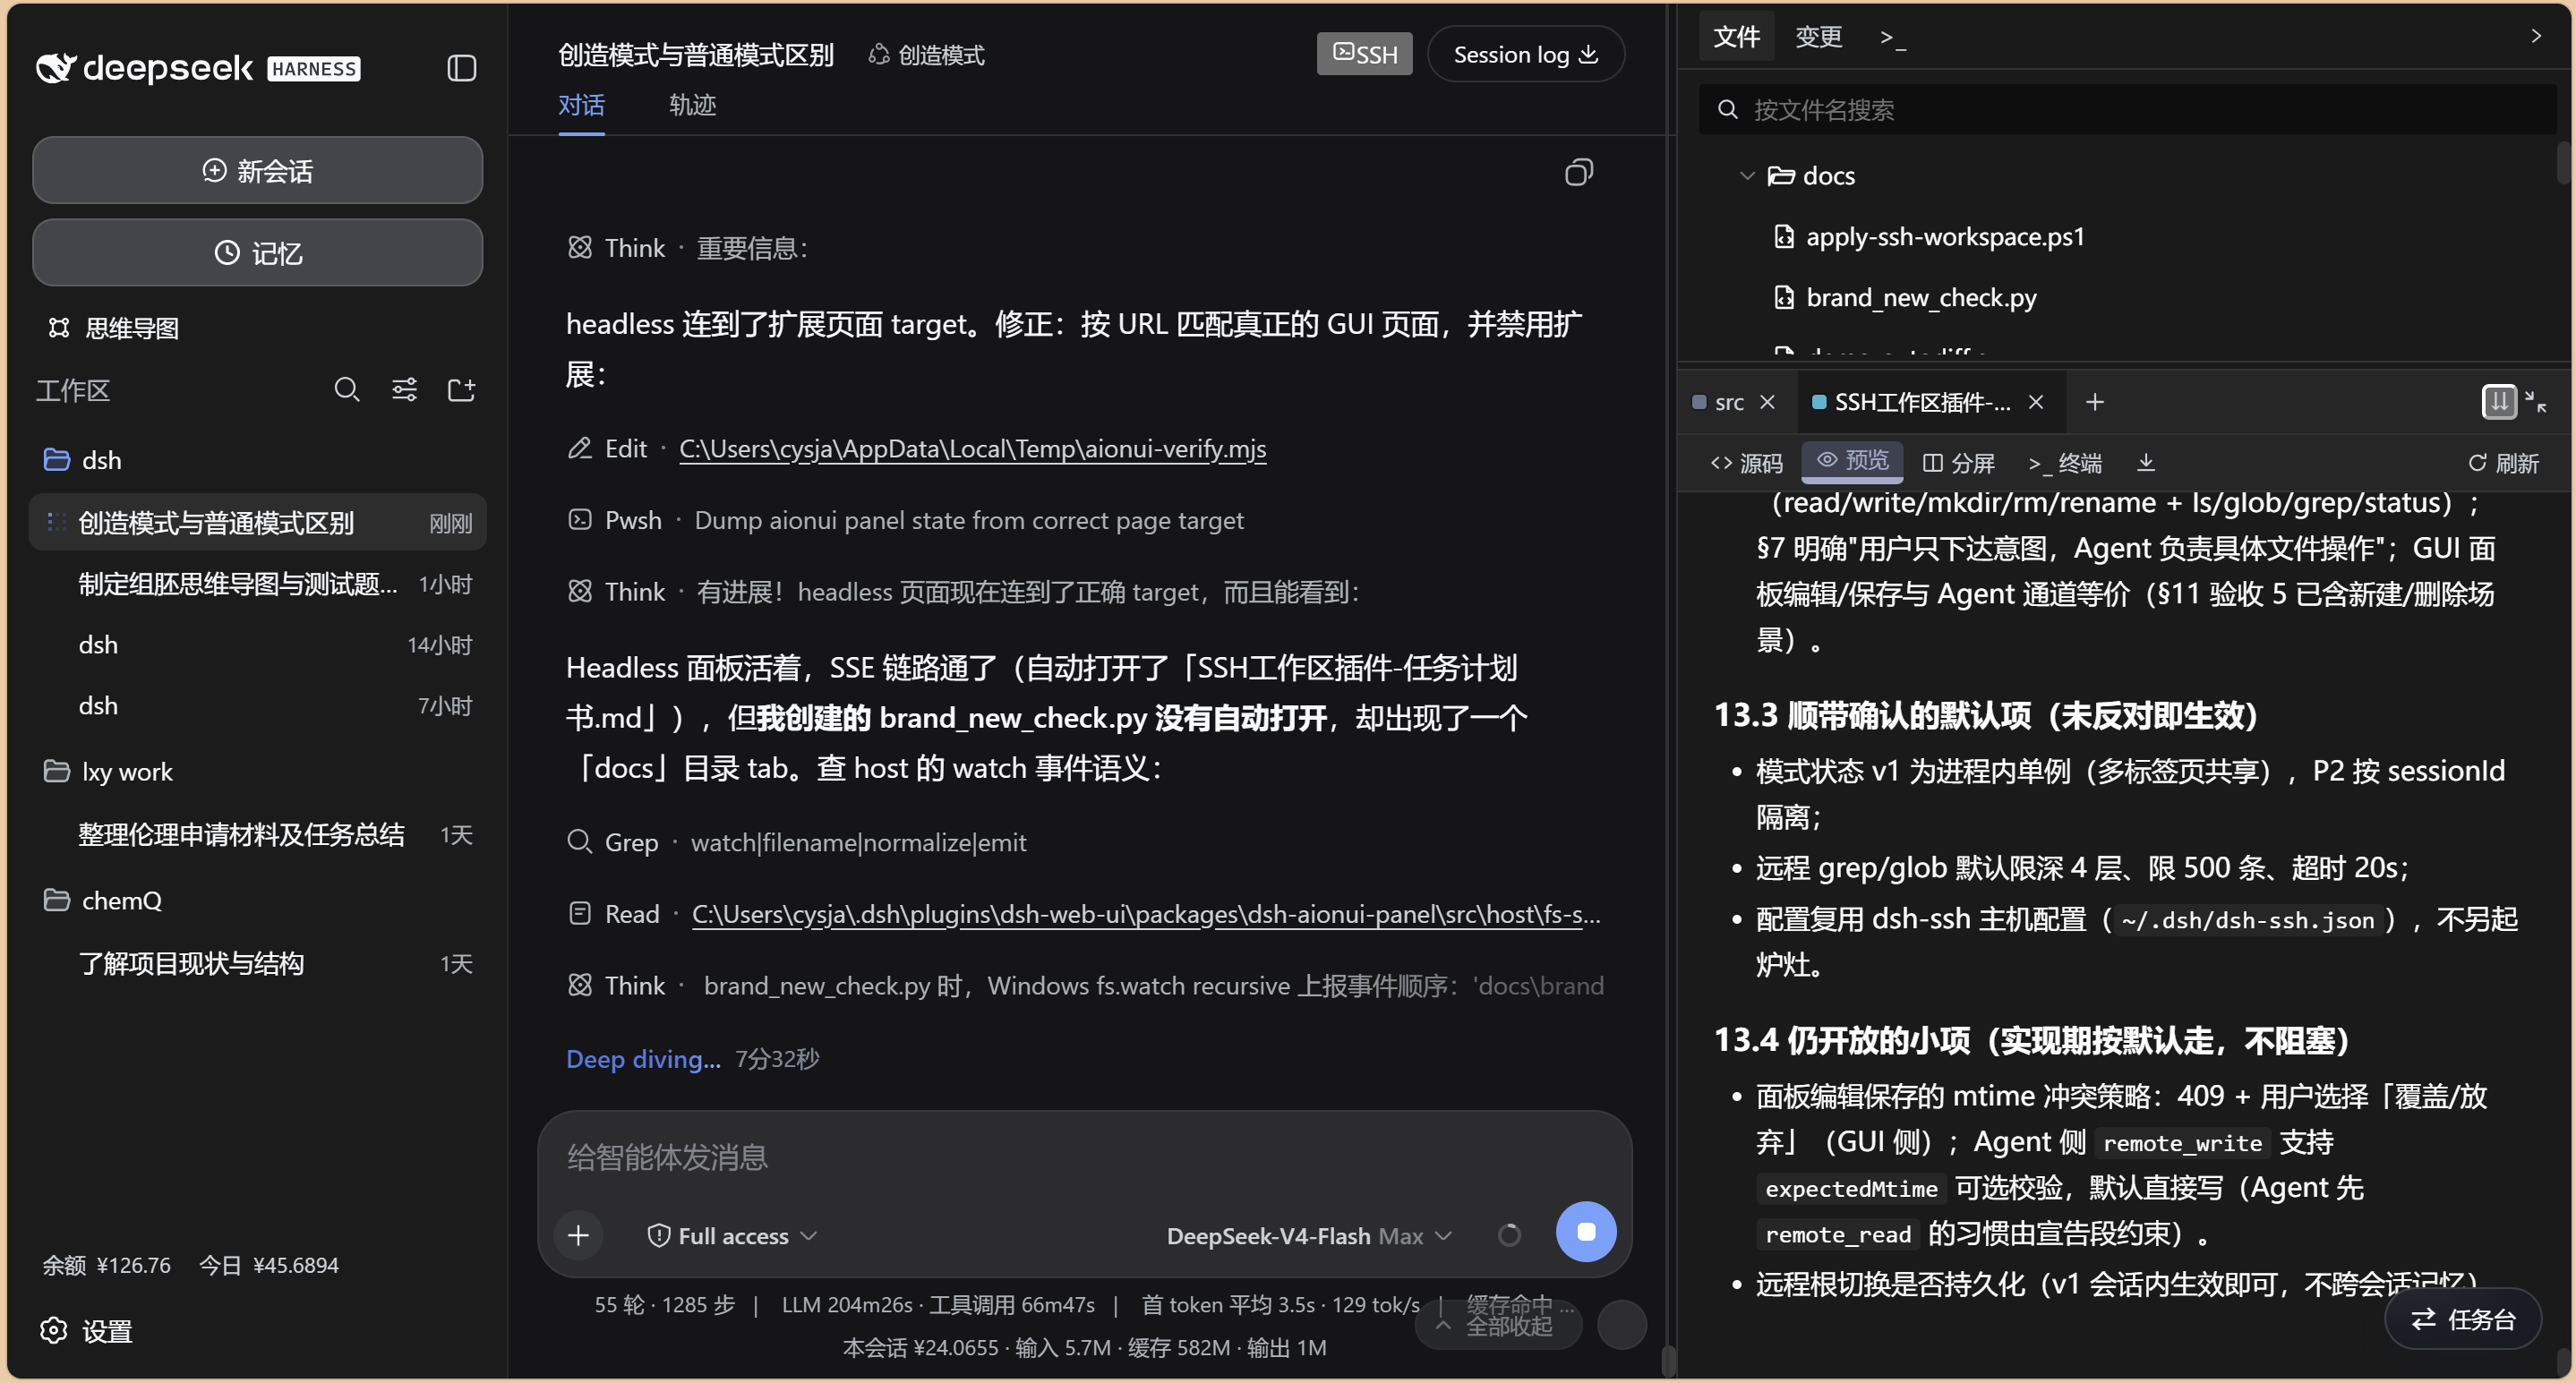Start a 新会话 new conversation

click(x=258, y=171)
